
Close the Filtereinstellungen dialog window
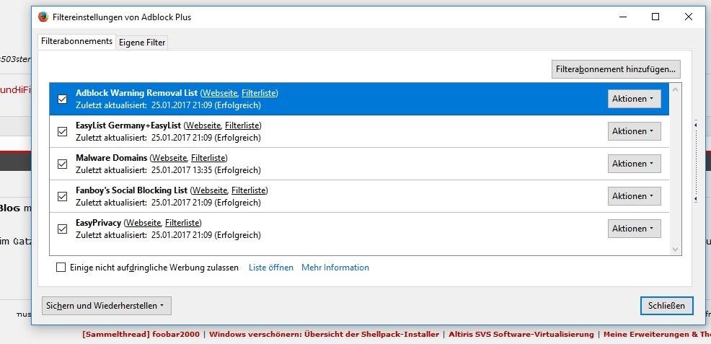689,17
